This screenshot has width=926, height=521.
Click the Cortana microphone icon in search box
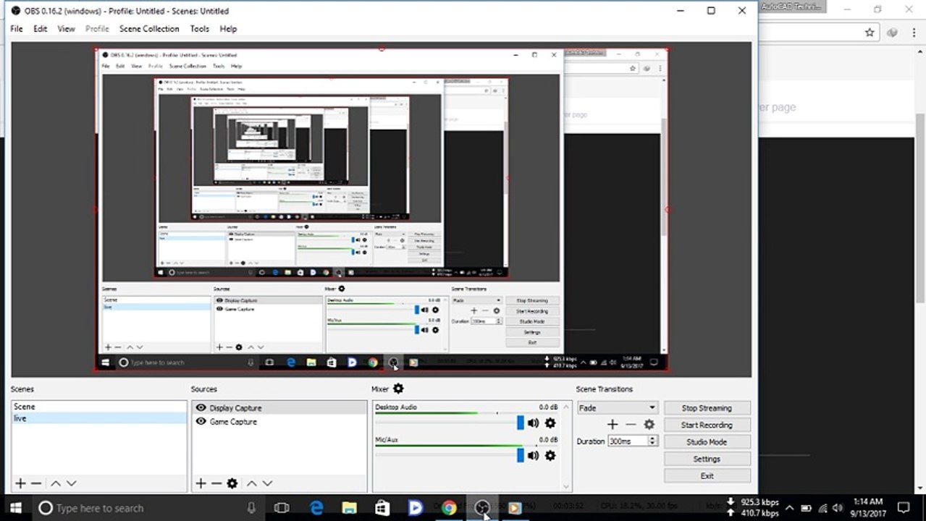point(251,508)
